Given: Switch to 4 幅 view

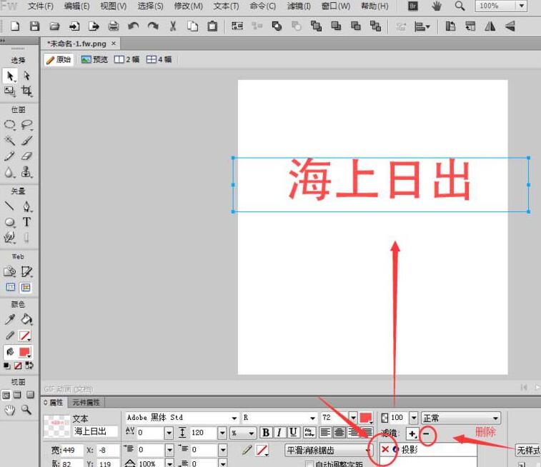Looking at the screenshot, I should point(159,59).
